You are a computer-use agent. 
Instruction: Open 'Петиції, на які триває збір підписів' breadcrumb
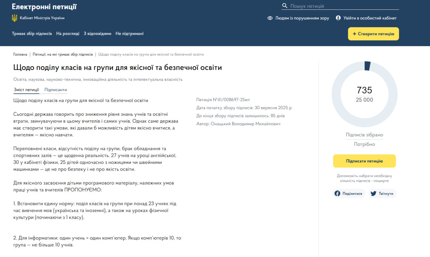click(x=62, y=54)
